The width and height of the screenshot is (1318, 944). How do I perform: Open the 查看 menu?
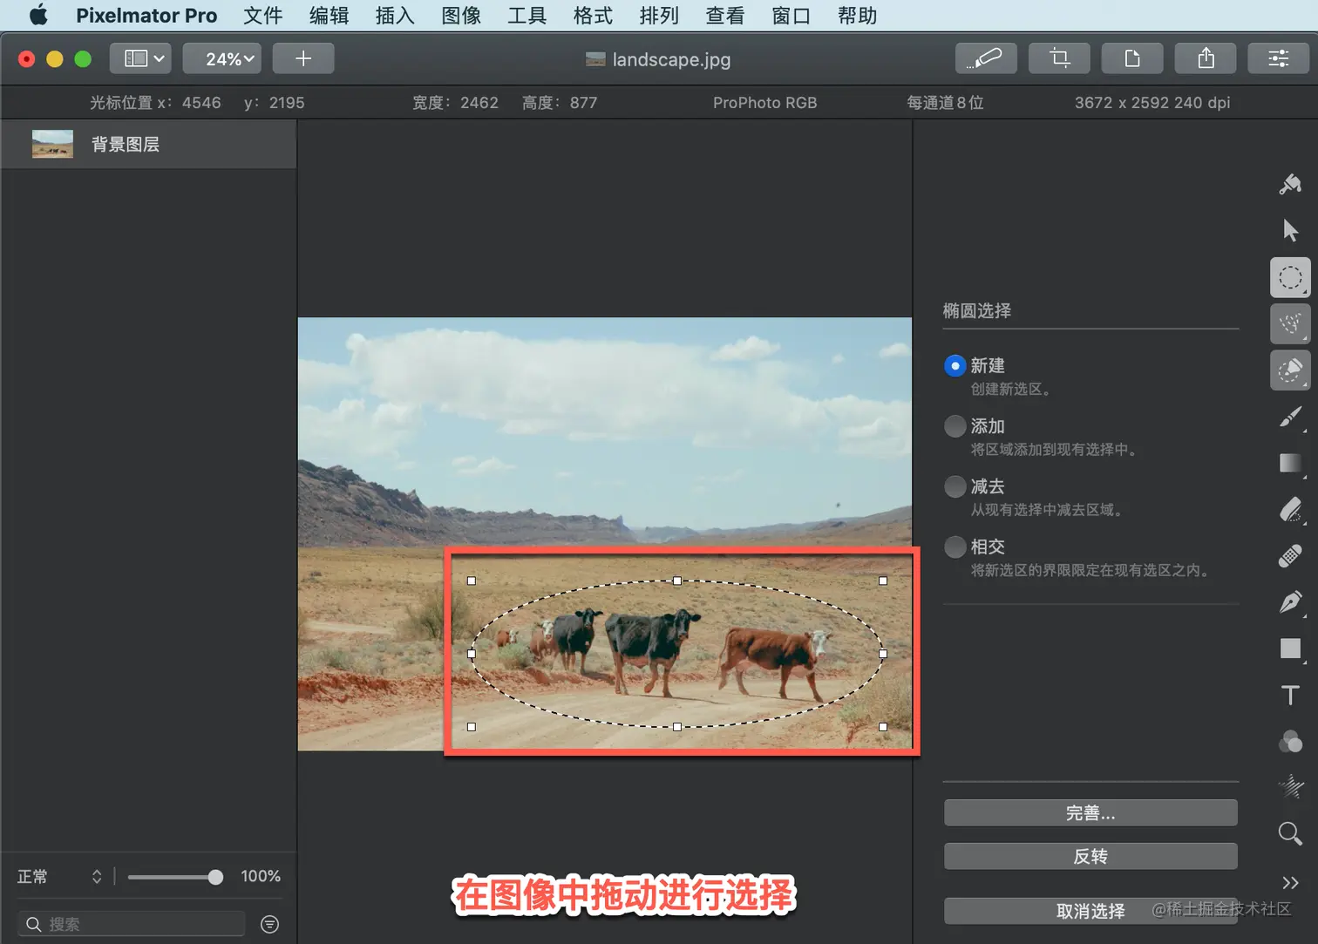coord(725,15)
